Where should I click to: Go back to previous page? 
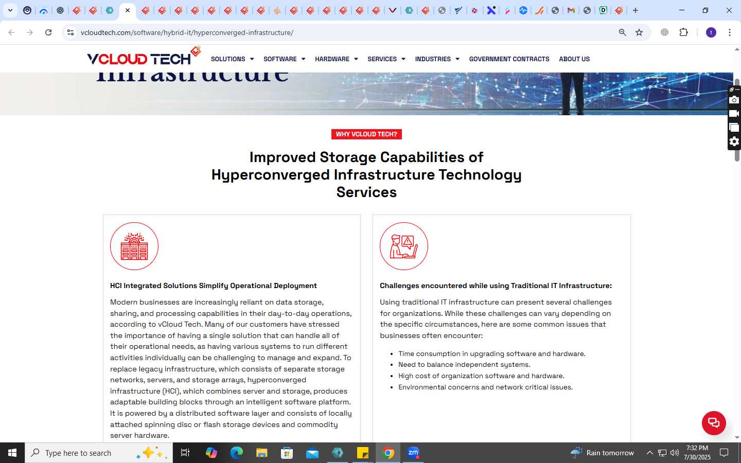[x=11, y=32]
